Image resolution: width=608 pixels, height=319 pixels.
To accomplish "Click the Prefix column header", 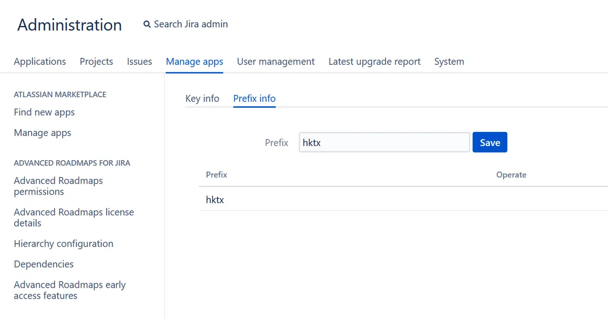I will tap(216, 175).
